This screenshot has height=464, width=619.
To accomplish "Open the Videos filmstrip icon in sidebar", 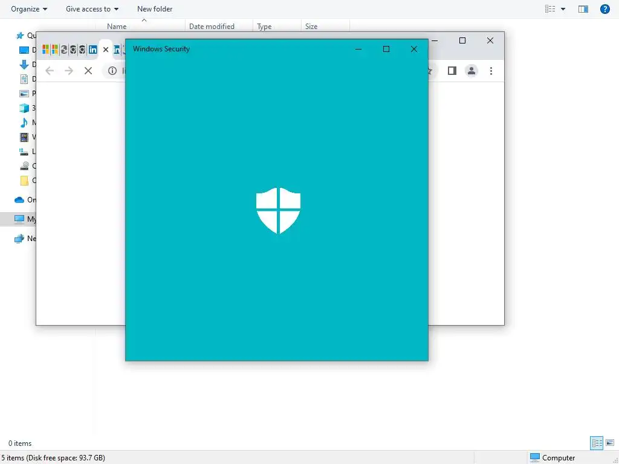I will click(x=24, y=137).
